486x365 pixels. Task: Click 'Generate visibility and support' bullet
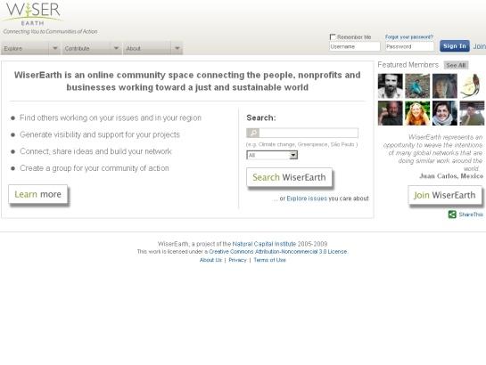pos(100,134)
